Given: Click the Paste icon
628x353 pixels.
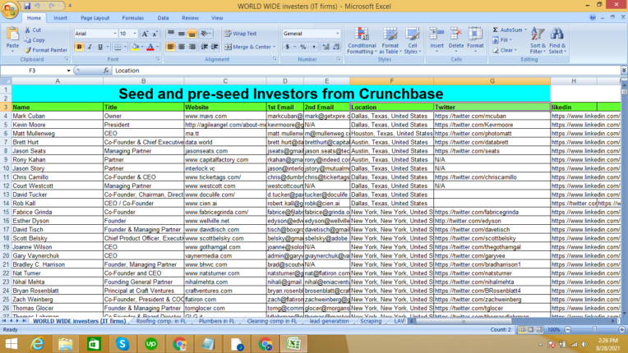Looking at the screenshot, I should [12, 34].
